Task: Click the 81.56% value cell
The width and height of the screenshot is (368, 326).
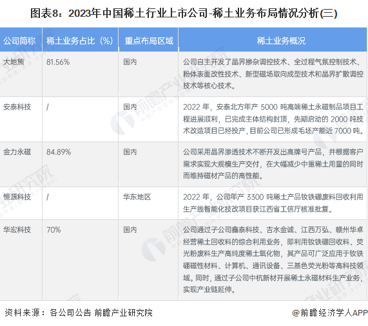Action: 58,62
